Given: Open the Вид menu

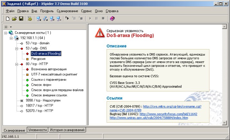Looking at the screenshot, I should click(x=34, y=11).
